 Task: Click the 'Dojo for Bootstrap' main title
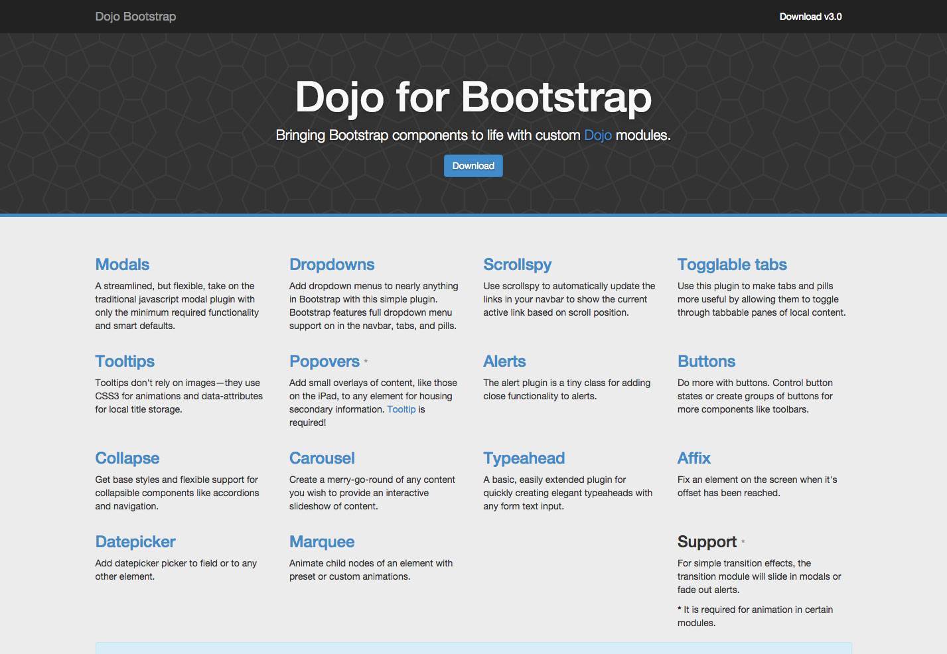click(x=473, y=97)
